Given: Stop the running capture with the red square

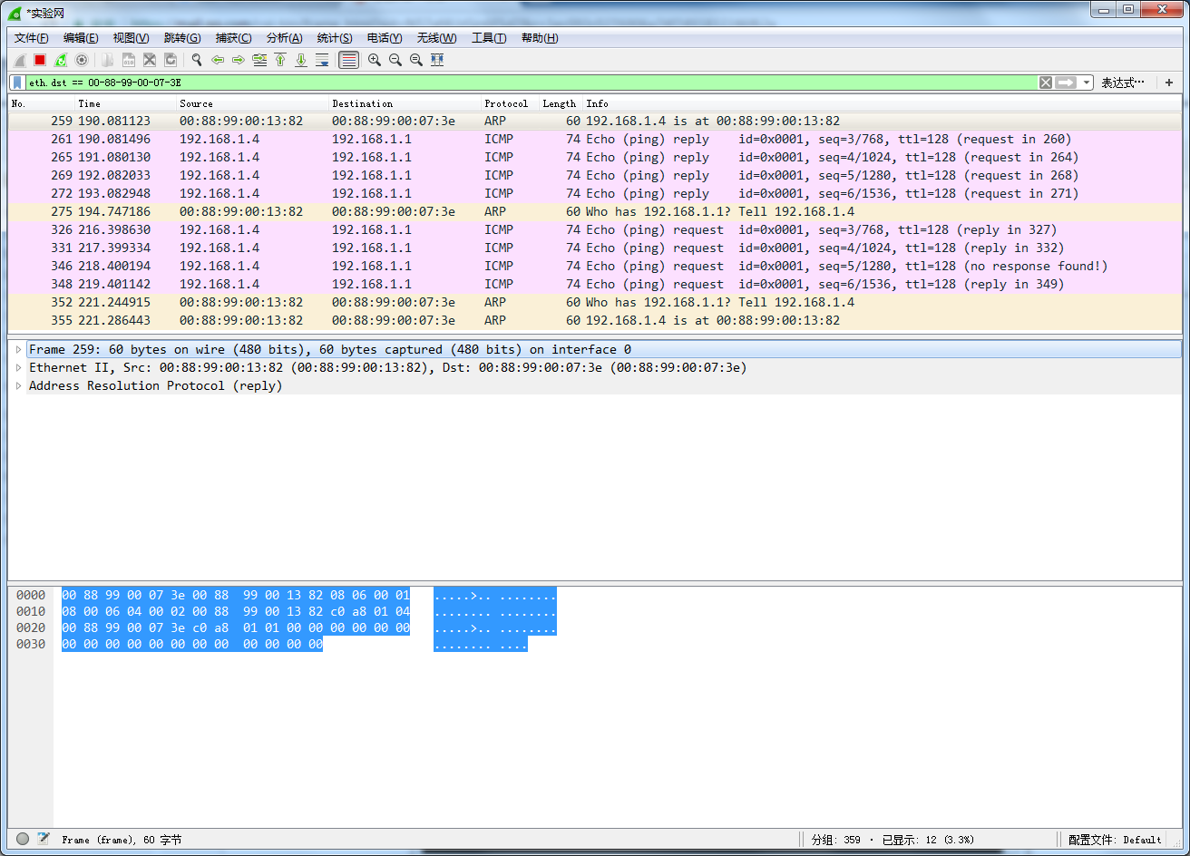Looking at the screenshot, I should (40, 60).
